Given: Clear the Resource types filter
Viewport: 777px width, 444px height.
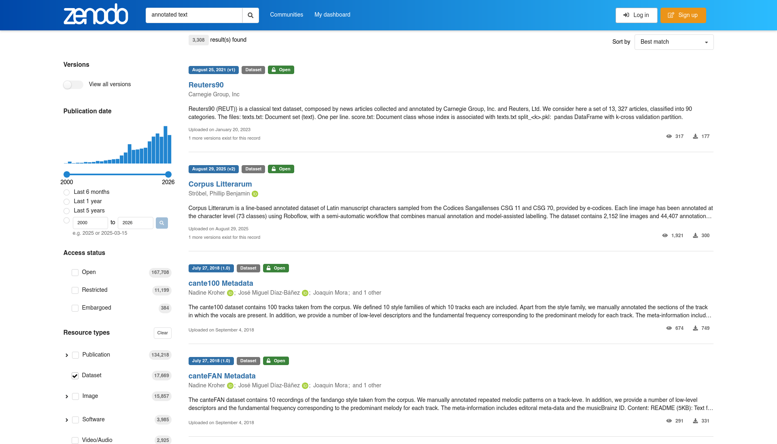Looking at the screenshot, I should pos(163,333).
